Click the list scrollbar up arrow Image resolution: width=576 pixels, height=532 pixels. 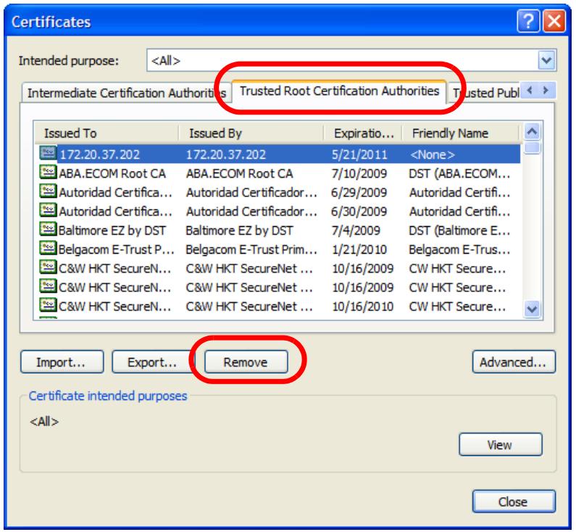(x=532, y=131)
